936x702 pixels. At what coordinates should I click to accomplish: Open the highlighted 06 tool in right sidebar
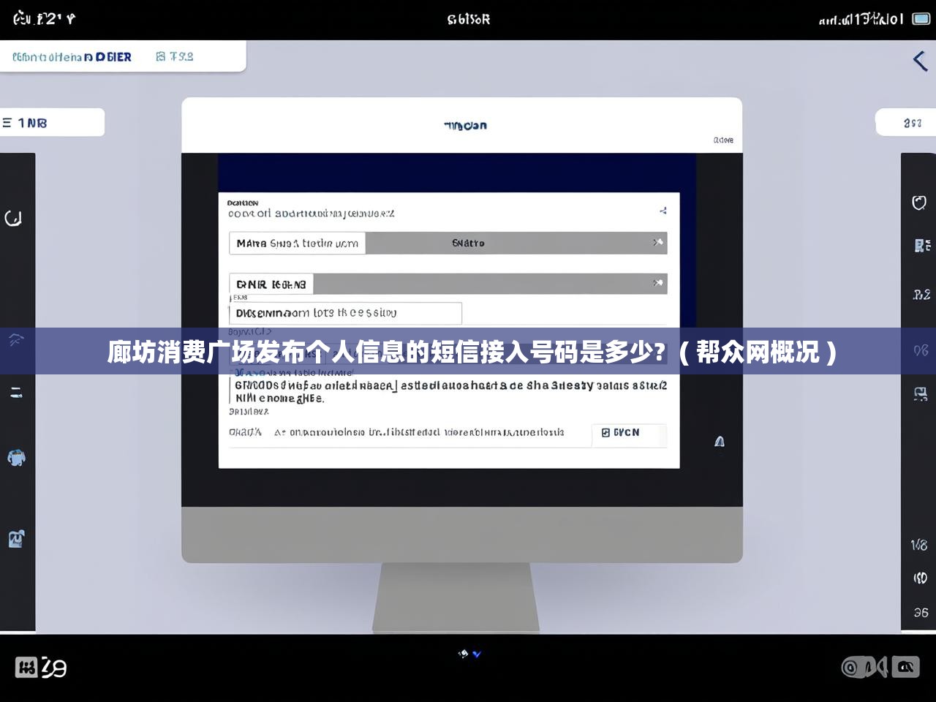(x=918, y=351)
